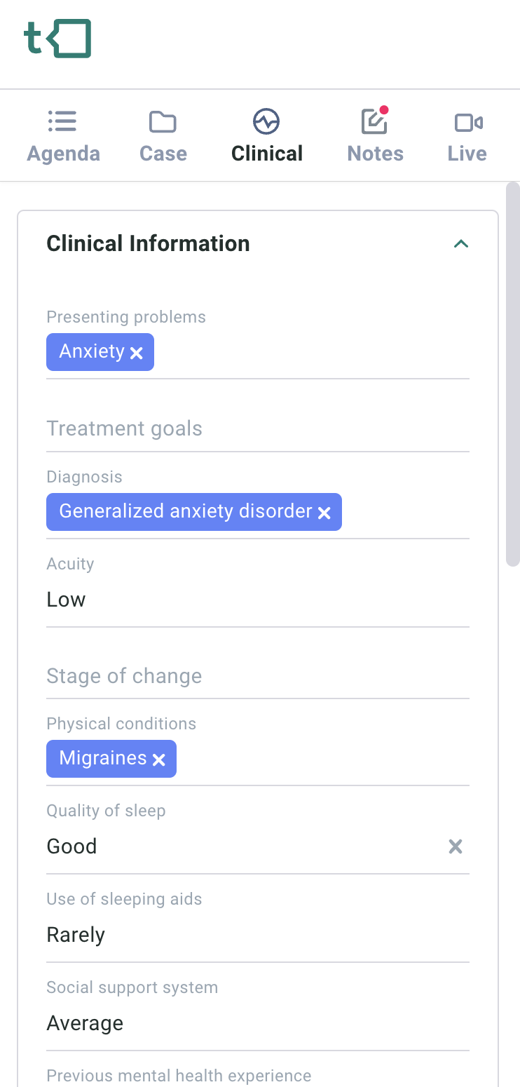This screenshot has height=1087, width=520.
Task: Open the Acuity dropdown
Action: point(257,600)
